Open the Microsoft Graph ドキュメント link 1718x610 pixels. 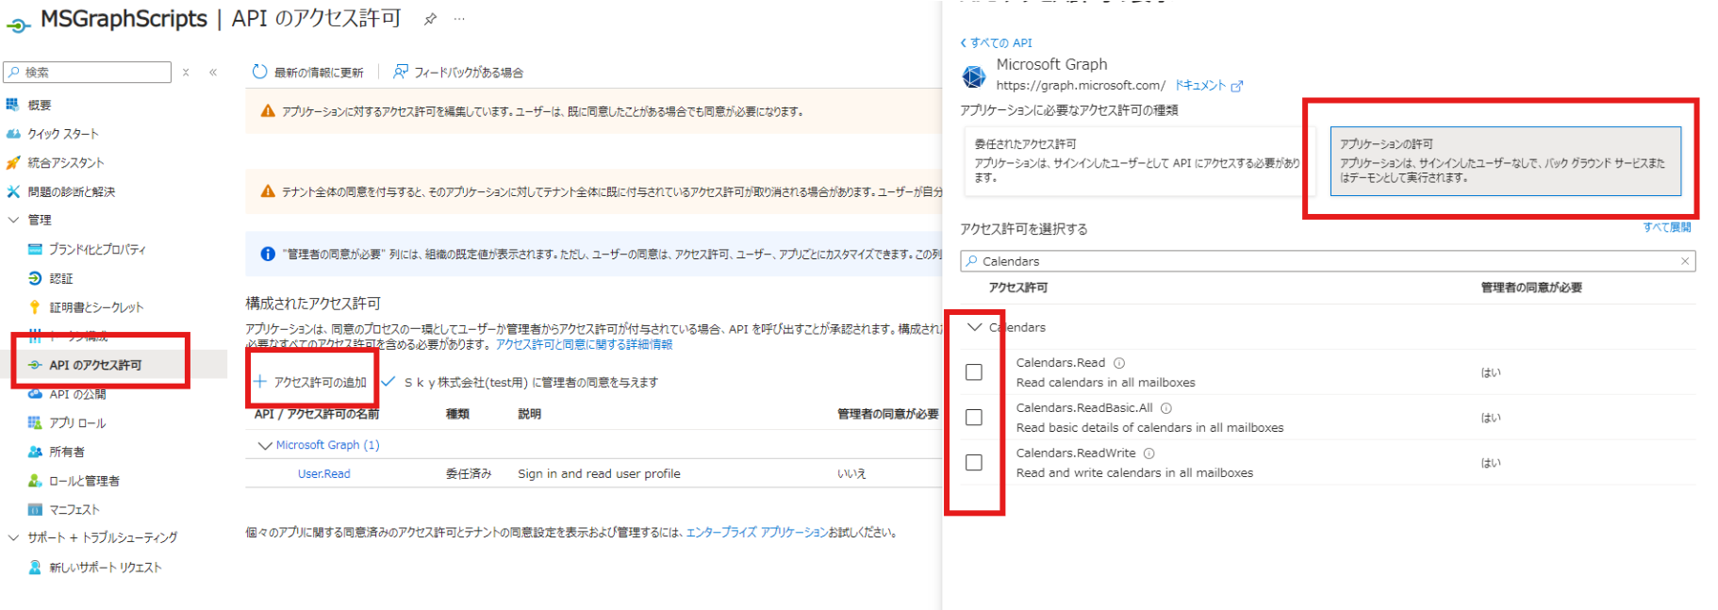(1209, 86)
